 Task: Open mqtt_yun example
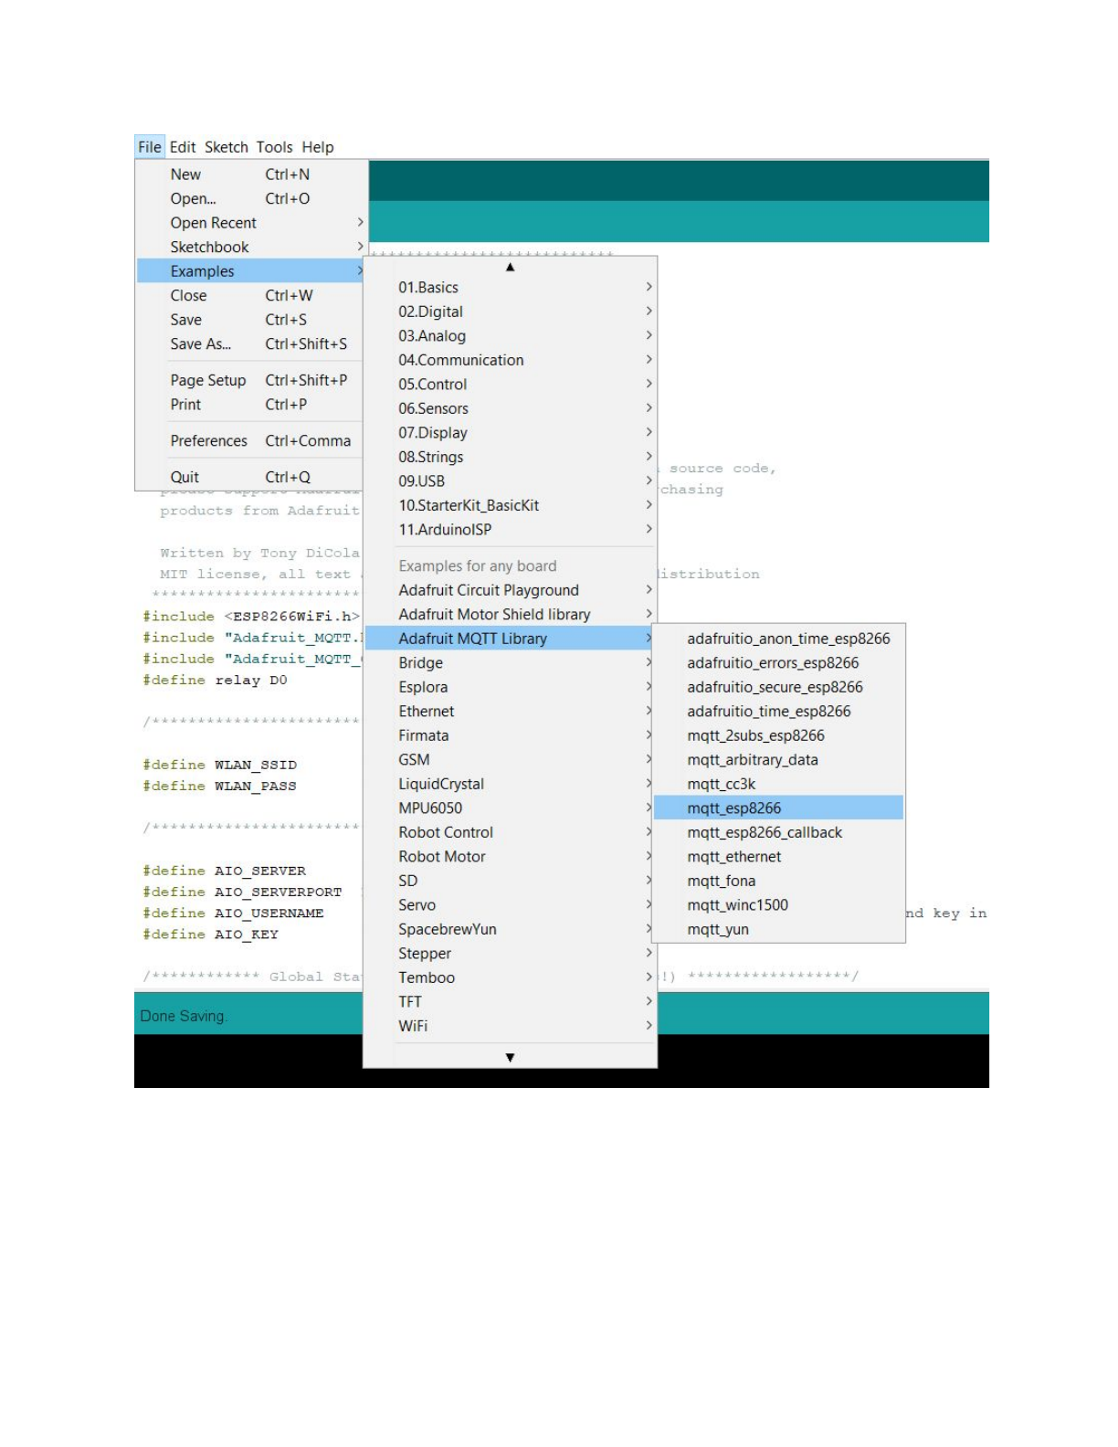(x=778, y=929)
